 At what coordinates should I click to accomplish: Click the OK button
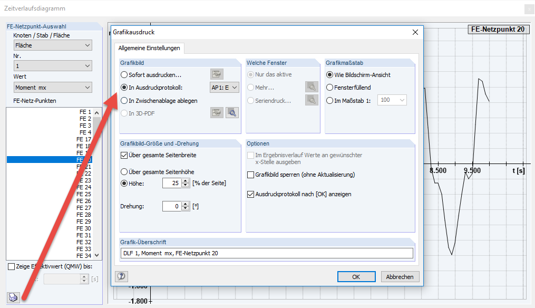click(356, 276)
